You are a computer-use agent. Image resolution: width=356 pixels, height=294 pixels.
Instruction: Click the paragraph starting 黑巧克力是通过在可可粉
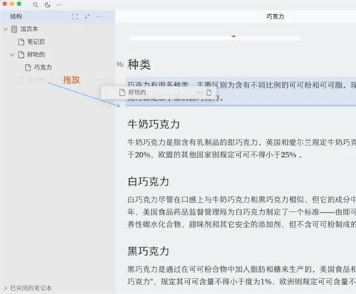coord(242,275)
